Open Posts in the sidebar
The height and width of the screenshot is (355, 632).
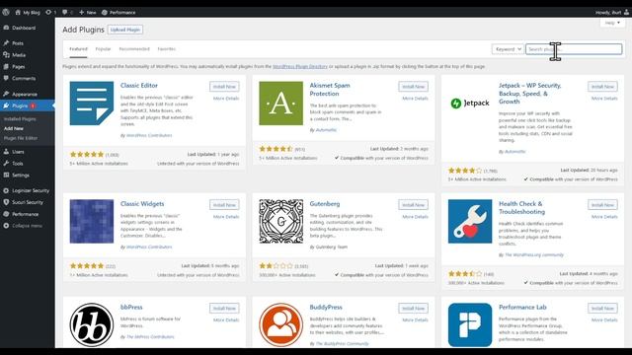[x=18, y=43]
